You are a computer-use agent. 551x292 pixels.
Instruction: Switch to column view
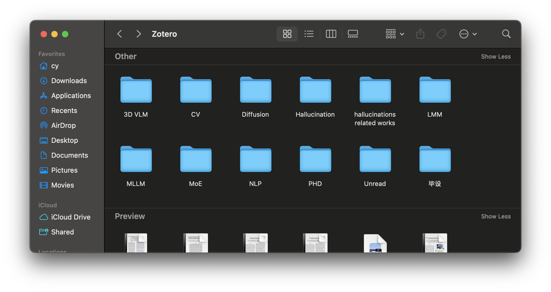click(331, 34)
